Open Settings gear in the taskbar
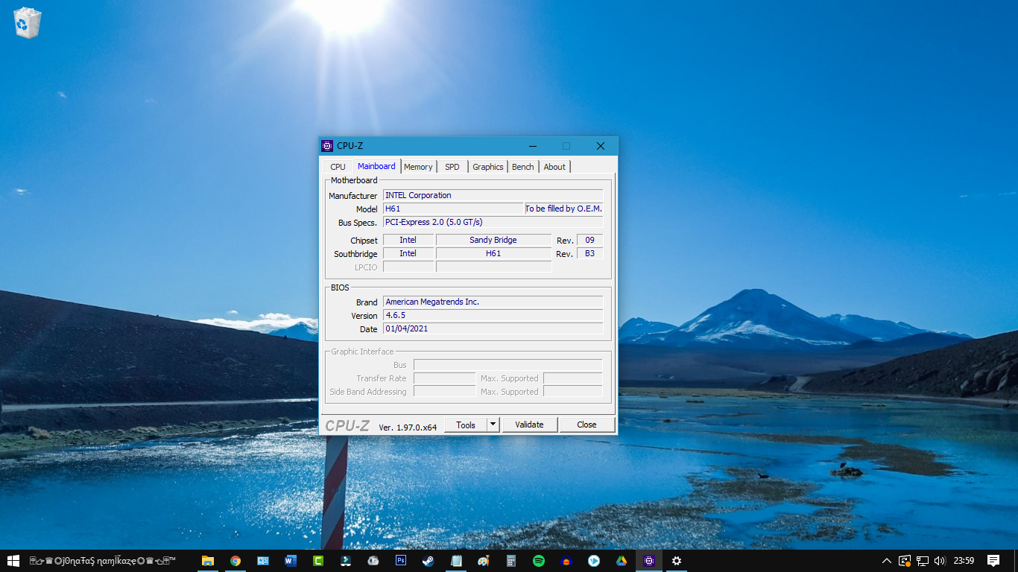The image size is (1018, 572). point(677,561)
